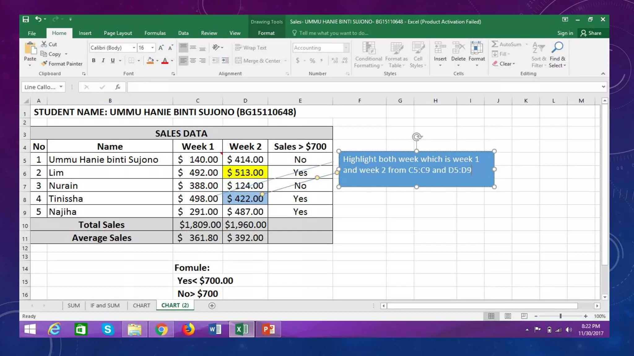This screenshot has width=634, height=356.
Task: Open the Formulas ribbon tab
Action: click(x=155, y=33)
